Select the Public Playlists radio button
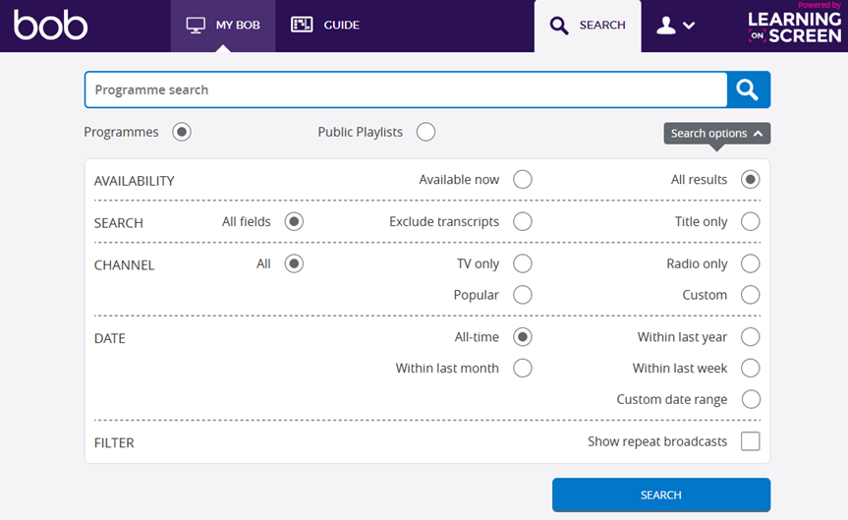848x520 pixels. click(425, 132)
